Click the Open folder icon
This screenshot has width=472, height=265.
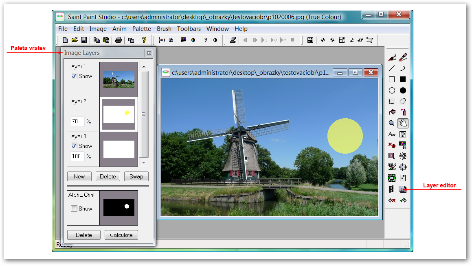coord(75,40)
